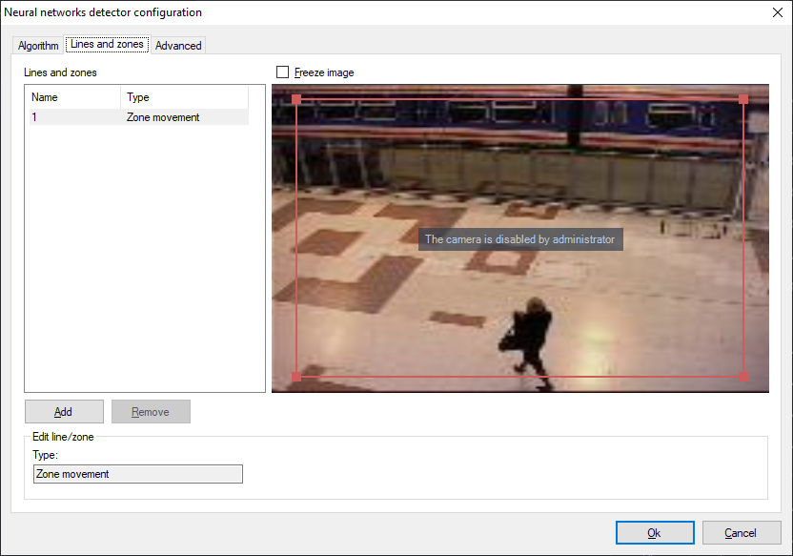Grab the bottom-left red zone corner handle
The image size is (793, 556).
[296, 376]
